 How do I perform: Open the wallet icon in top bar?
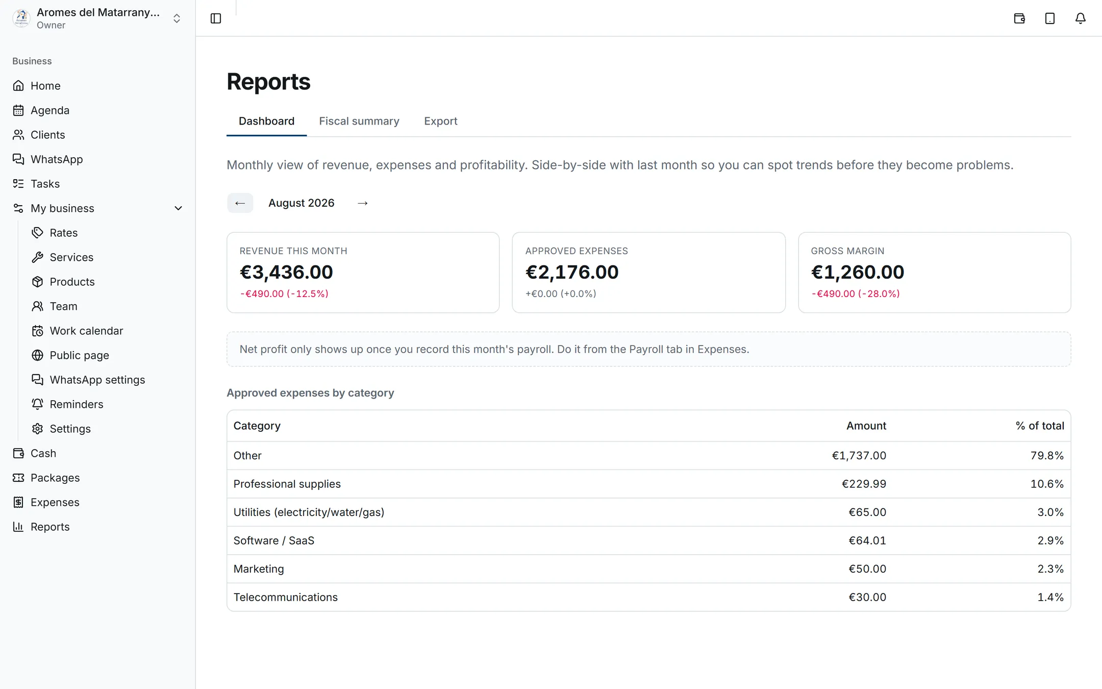pos(1019,18)
